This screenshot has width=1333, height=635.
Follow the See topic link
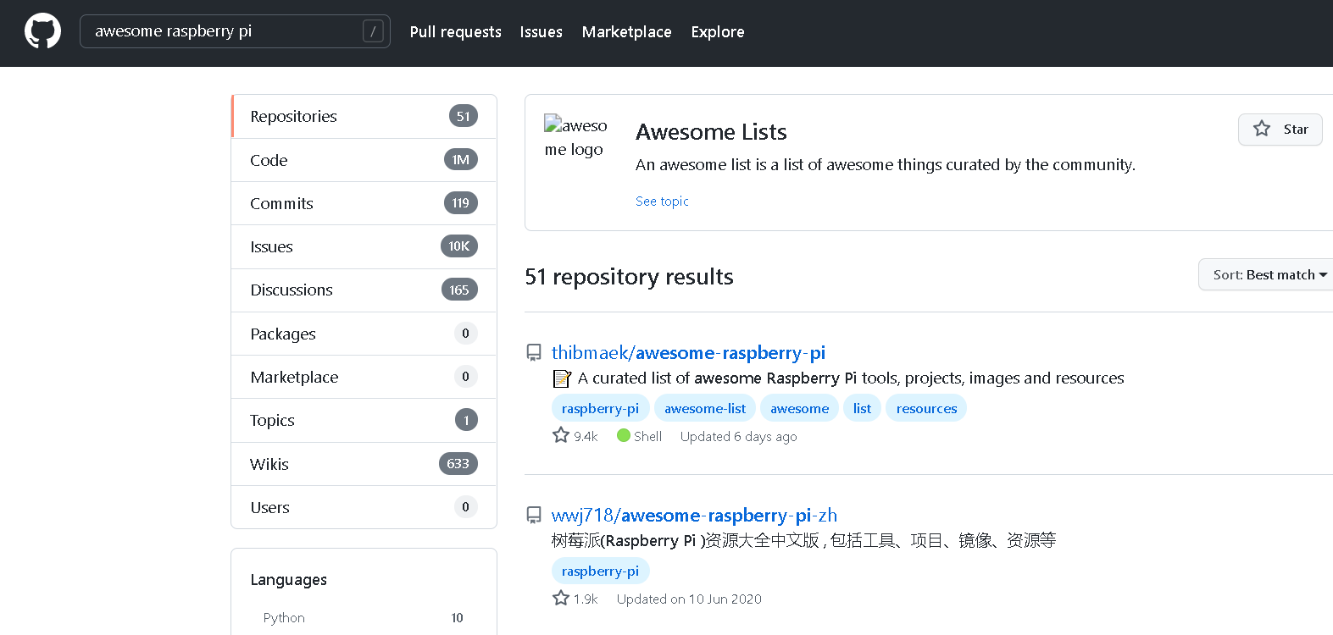click(x=662, y=202)
